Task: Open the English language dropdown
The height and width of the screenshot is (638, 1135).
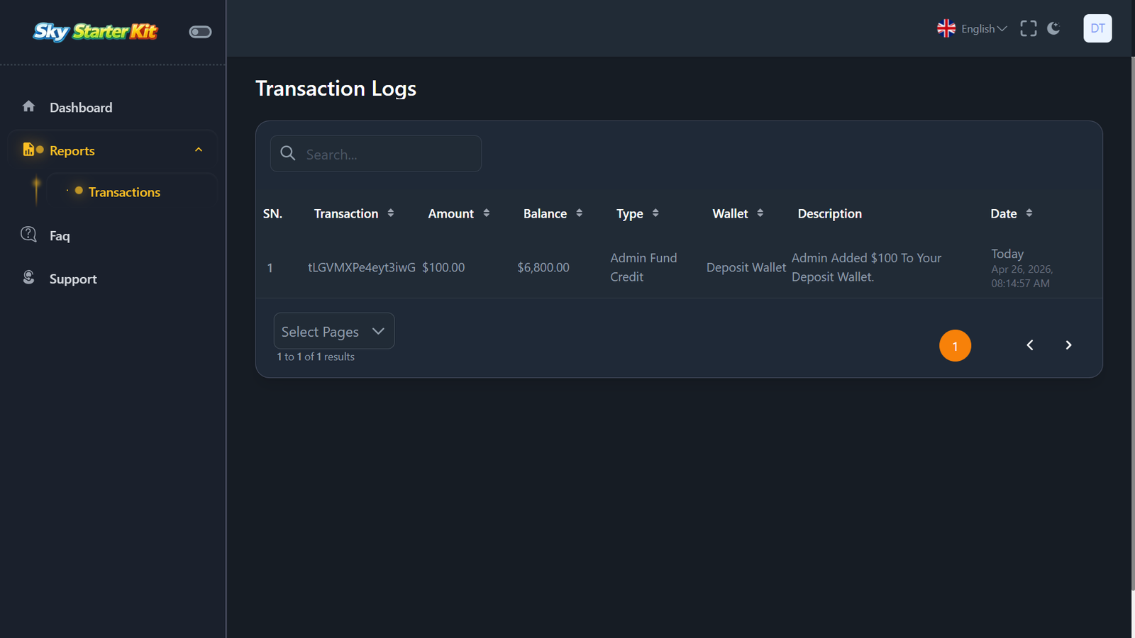Action: point(984,29)
